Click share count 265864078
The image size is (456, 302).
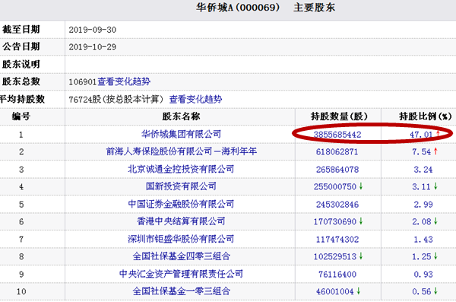(337, 170)
